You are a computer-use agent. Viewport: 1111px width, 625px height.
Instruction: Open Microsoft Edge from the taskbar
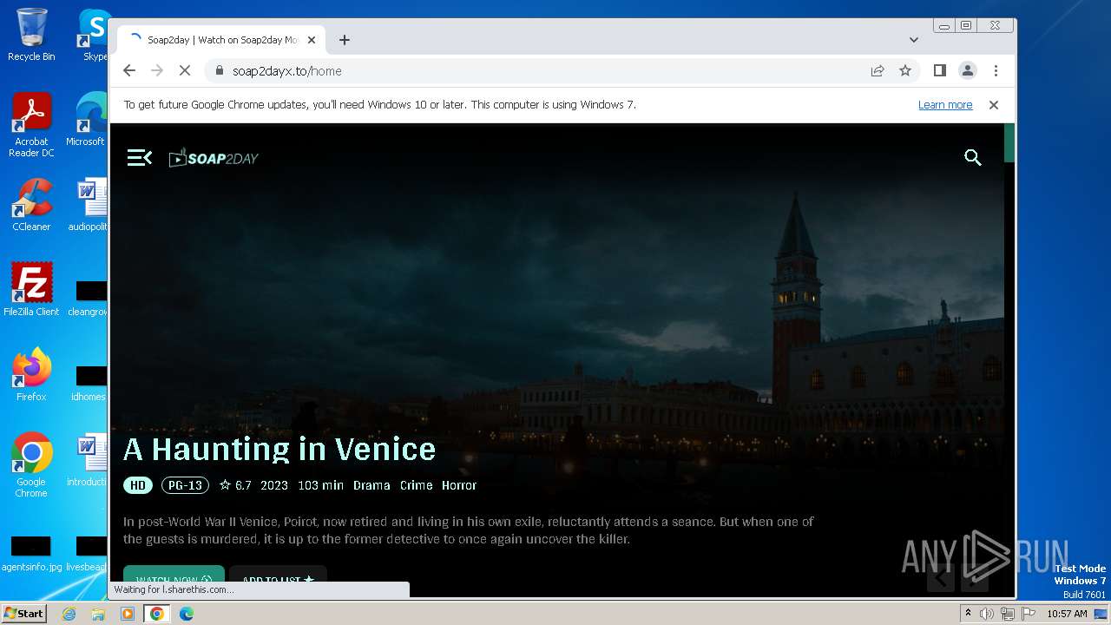point(186,614)
